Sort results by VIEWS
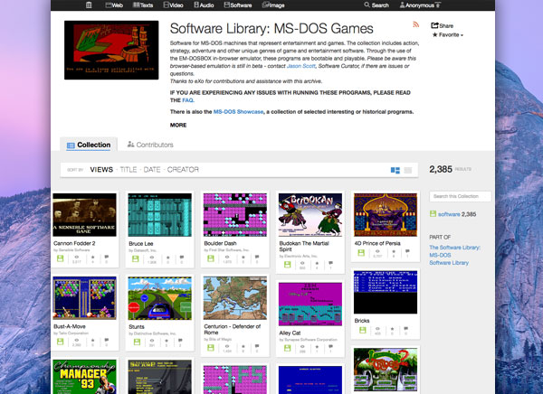 (x=101, y=170)
